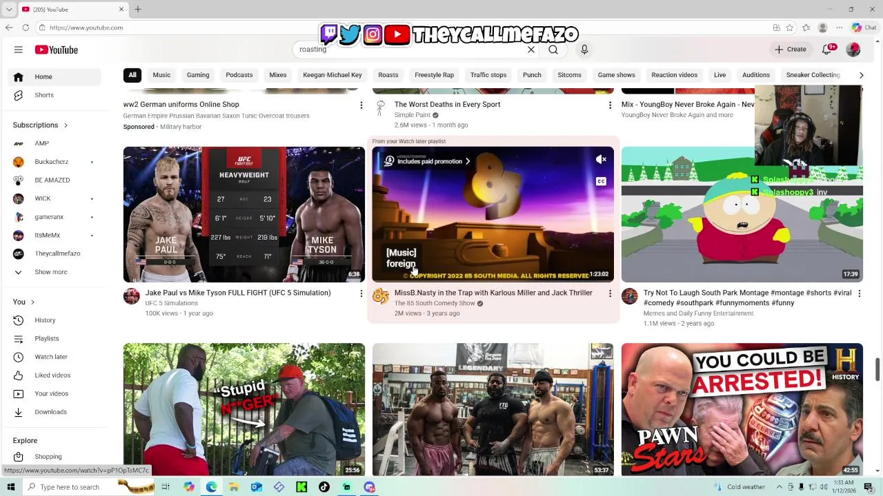Image resolution: width=883 pixels, height=496 pixels.
Task: Select the Freestyle Rap chip
Action: point(435,75)
